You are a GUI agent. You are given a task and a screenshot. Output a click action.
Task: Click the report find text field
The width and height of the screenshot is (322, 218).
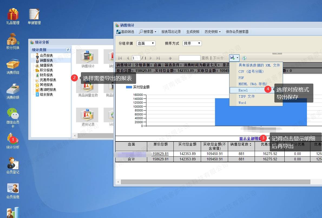click(189, 58)
